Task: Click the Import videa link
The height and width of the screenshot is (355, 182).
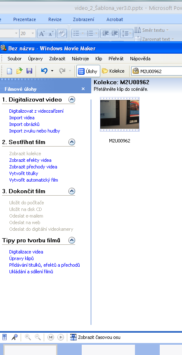Action: click(22, 118)
